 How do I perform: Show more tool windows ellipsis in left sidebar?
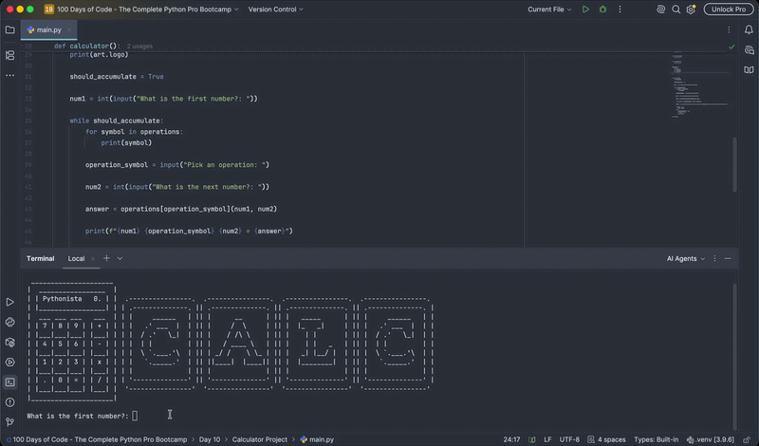9,76
